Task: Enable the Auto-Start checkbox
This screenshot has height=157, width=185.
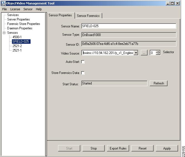Action: point(83,62)
